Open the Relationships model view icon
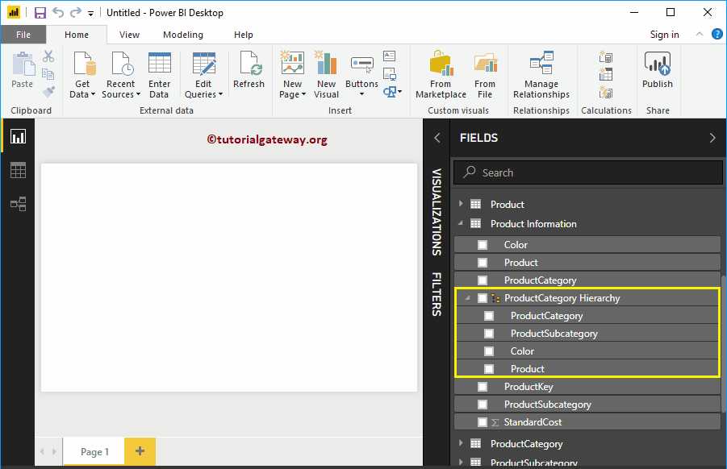Screen dimensions: 727x469 (x=18, y=204)
